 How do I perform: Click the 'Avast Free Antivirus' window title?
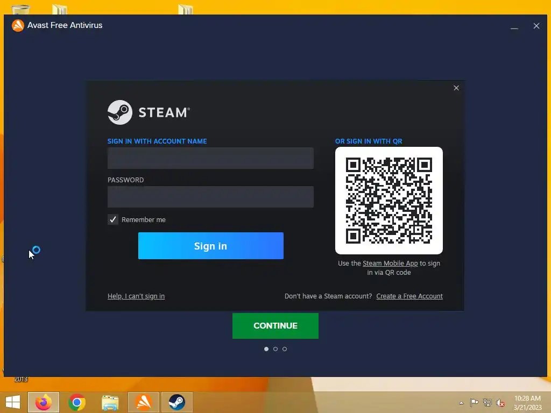coord(65,25)
